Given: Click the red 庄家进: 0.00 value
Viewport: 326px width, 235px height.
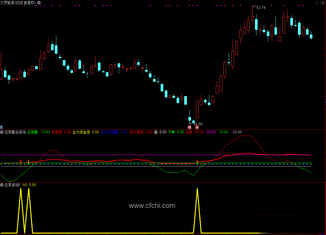Looking at the screenshot, I should (x=61, y=132).
